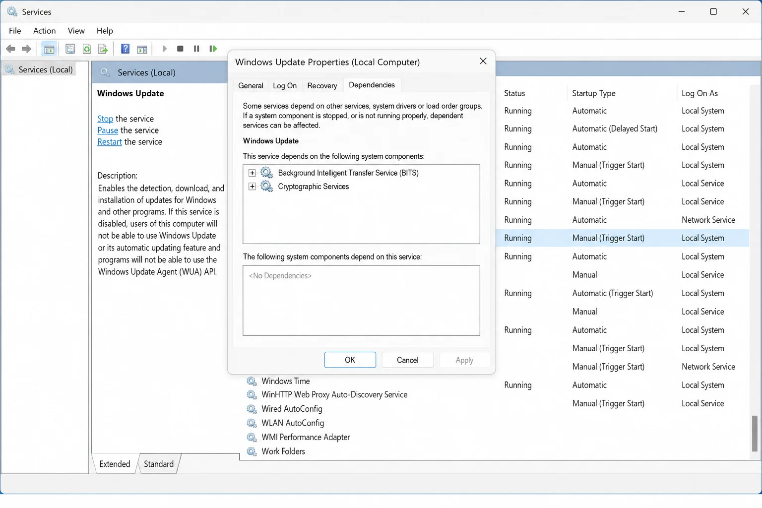Click the Export List toolbar icon
This screenshot has height=508, width=762.
click(103, 49)
